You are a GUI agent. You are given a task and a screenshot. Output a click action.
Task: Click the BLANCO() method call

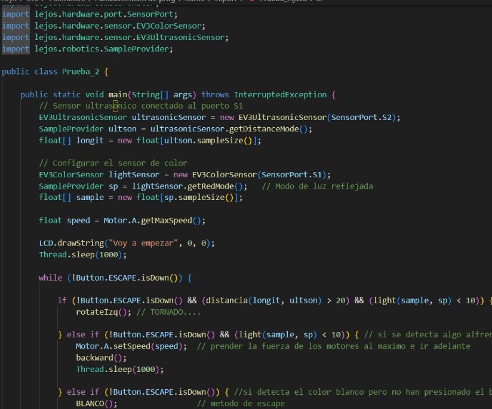click(x=96, y=404)
